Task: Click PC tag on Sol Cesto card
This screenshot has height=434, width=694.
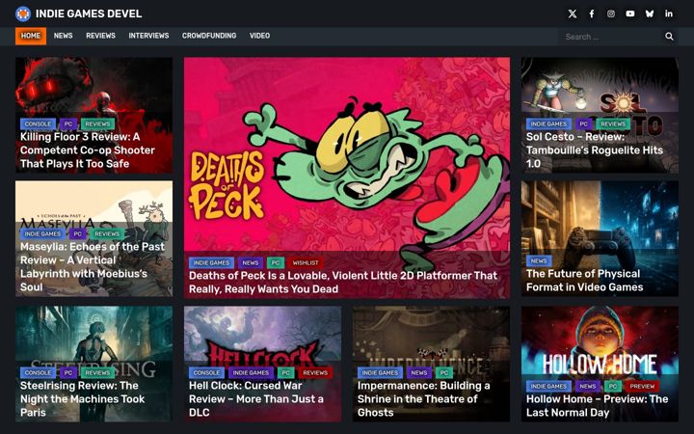Action: tap(584, 124)
